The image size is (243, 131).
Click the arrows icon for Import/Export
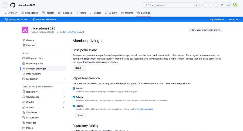click(x=24, y=74)
